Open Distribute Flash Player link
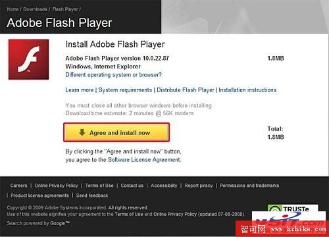Image resolution: width=329 pixels, height=237 pixels. tap(186, 90)
